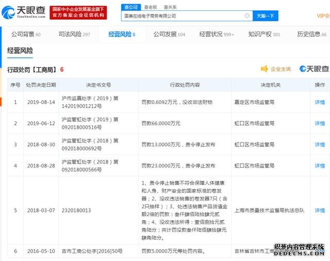Click the document number 2320180013
This screenshot has height=261, width=330.
tap(76, 210)
